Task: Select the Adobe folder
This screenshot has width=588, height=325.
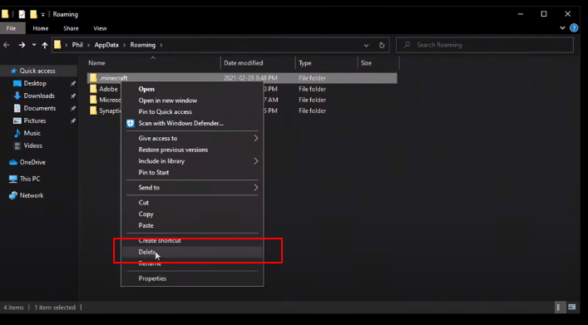Action: (x=108, y=89)
